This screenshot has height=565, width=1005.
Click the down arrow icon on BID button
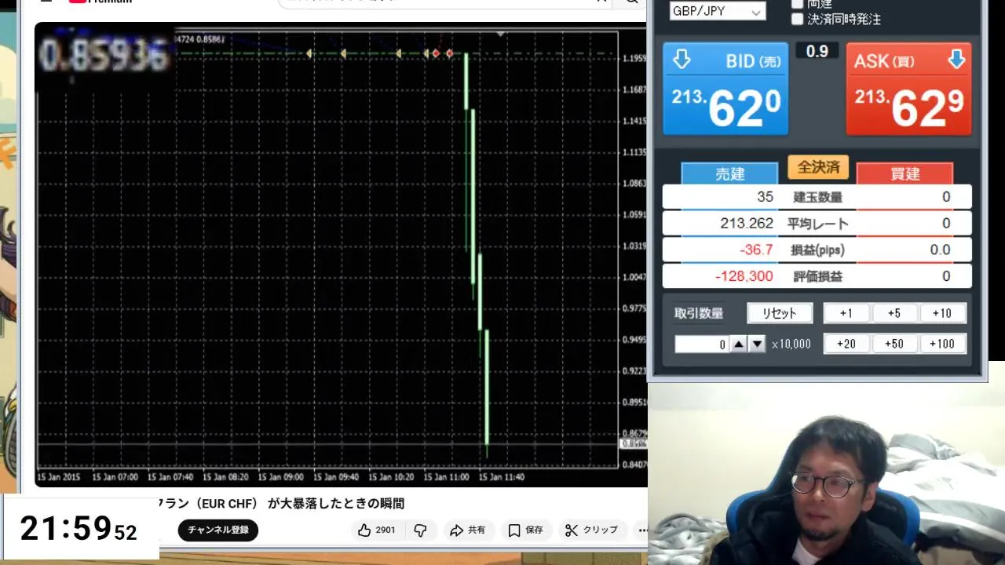[x=682, y=60]
